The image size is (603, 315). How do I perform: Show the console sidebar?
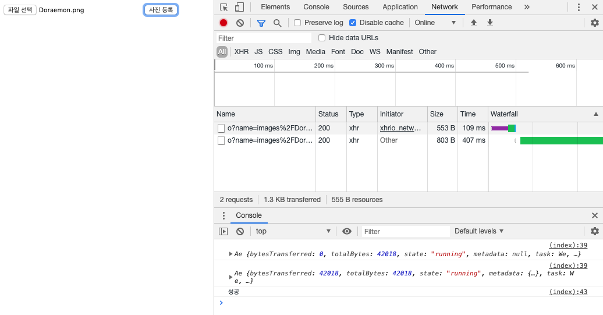(x=224, y=231)
